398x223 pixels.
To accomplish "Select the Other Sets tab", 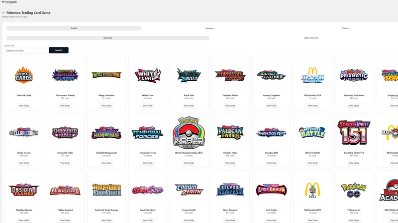I will point(311,38).
